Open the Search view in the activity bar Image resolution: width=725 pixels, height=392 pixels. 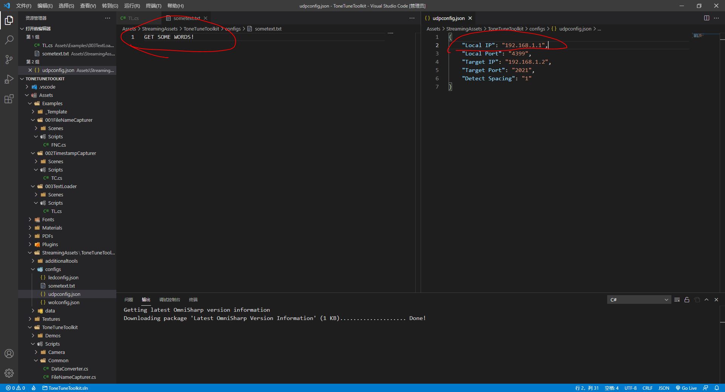[9, 40]
